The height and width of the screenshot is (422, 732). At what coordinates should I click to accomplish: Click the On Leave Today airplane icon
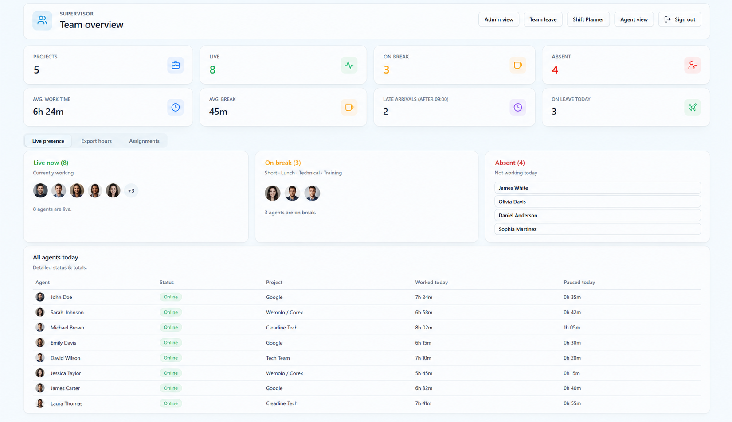tap(692, 107)
